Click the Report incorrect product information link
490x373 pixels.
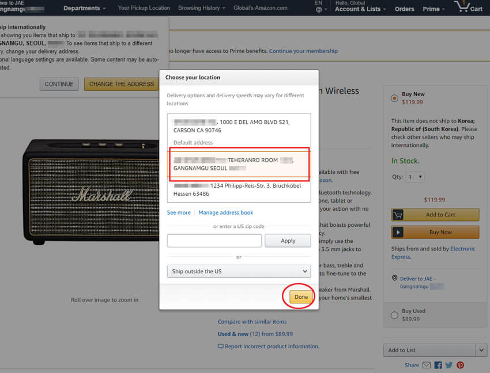pos(272,346)
